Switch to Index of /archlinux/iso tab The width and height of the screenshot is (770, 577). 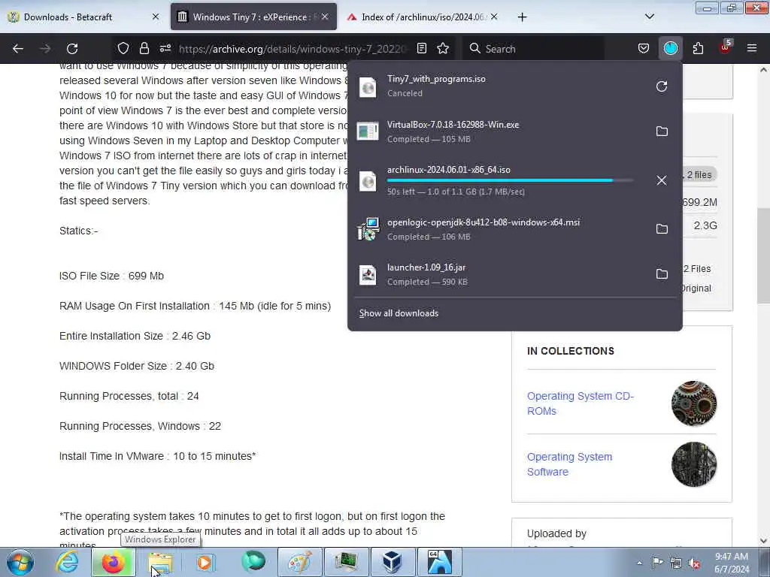click(423, 17)
